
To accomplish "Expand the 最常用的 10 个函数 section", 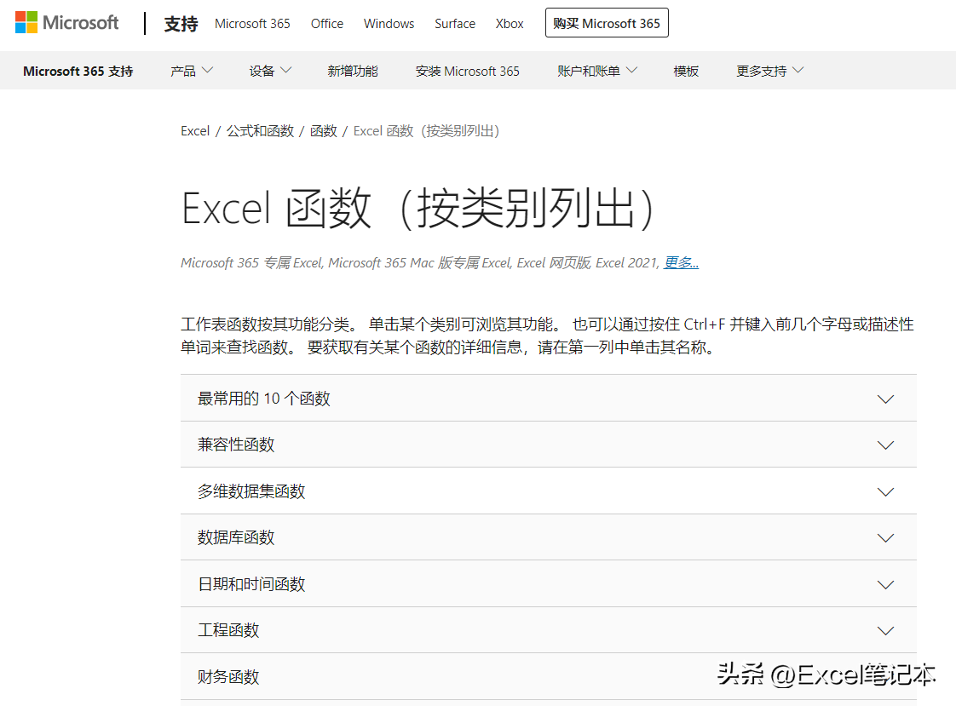I will [x=549, y=399].
